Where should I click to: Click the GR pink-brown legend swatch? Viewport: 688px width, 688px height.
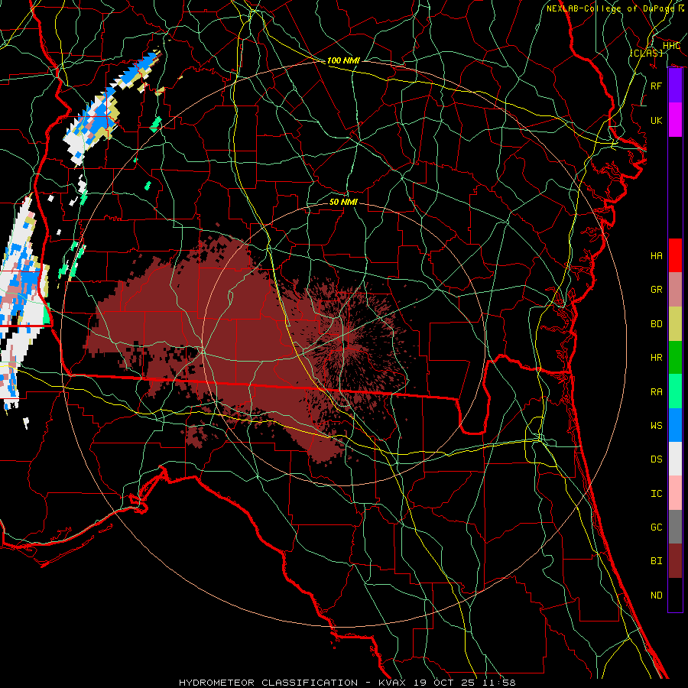tap(675, 290)
